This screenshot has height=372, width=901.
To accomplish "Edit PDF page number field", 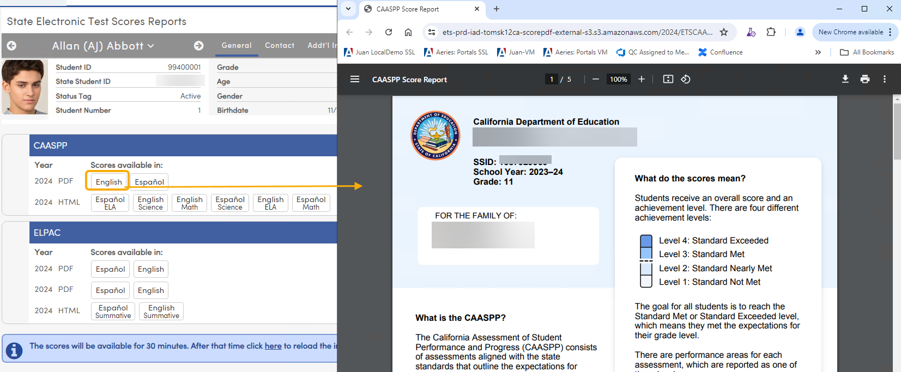I will coord(552,79).
